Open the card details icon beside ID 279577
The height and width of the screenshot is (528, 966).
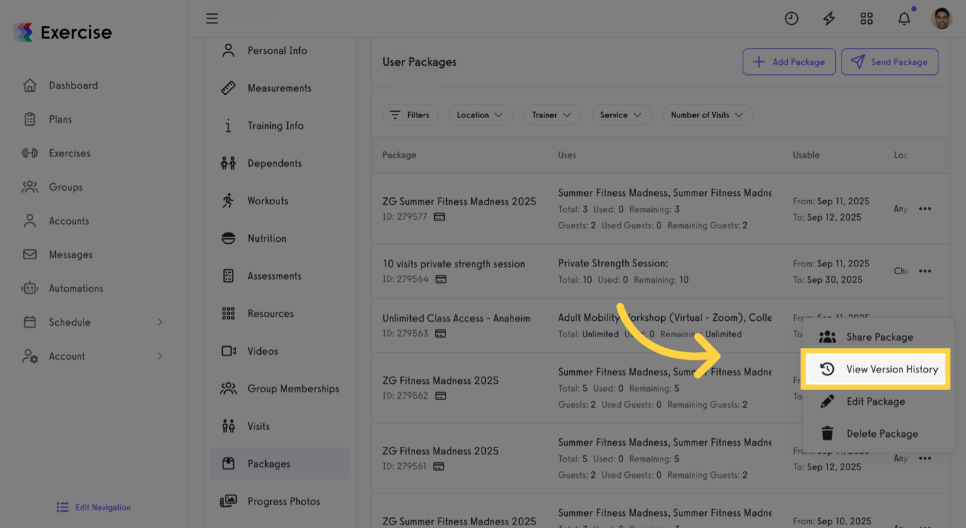coord(439,216)
